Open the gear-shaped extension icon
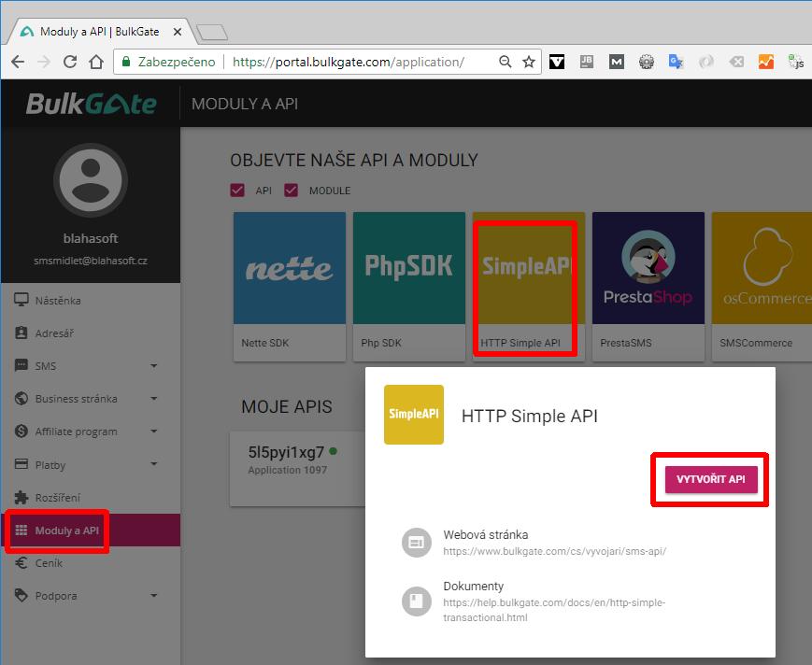The image size is (812, 665). 647,62
